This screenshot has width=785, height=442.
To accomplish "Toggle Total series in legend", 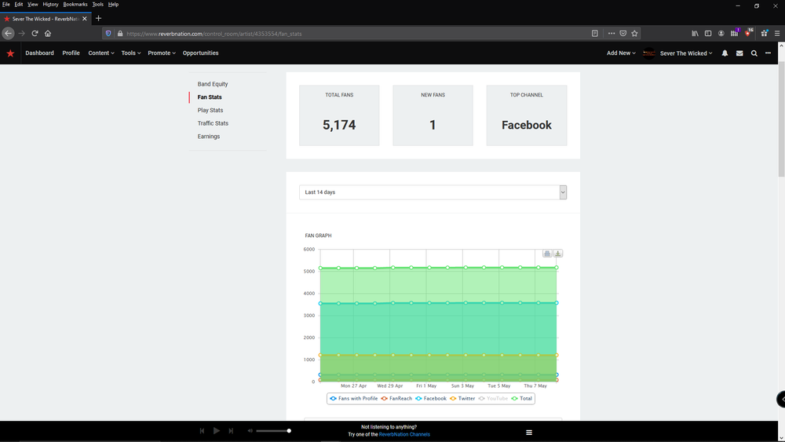I will pyautogui.click(x=521, y=399).
